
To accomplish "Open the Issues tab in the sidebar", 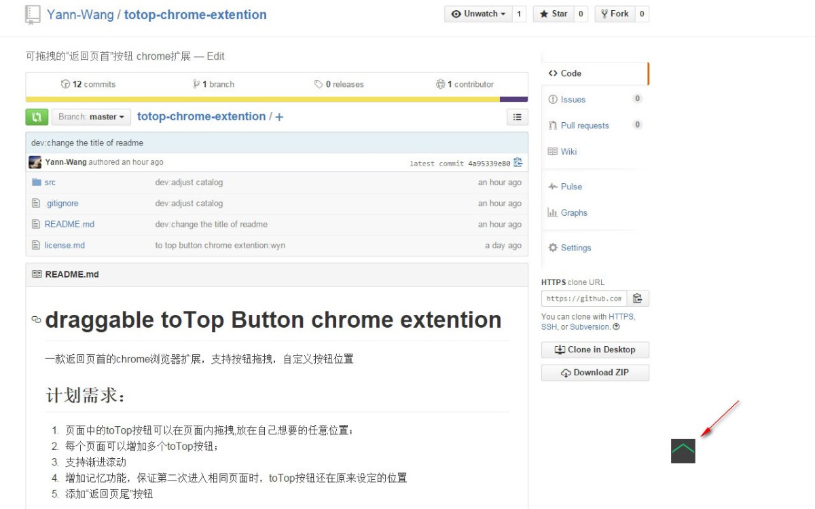I will 573,100.
